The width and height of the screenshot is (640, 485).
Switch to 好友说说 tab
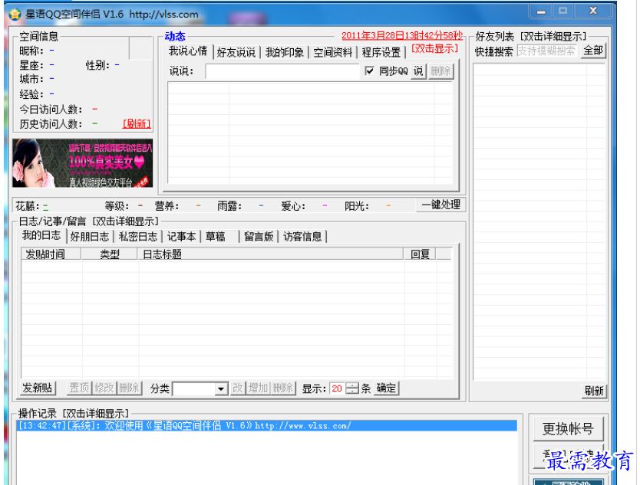(x=236, y=53)
